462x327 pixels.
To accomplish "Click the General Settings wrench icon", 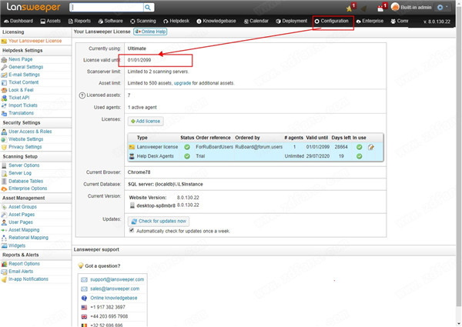I will click(4, 67).
